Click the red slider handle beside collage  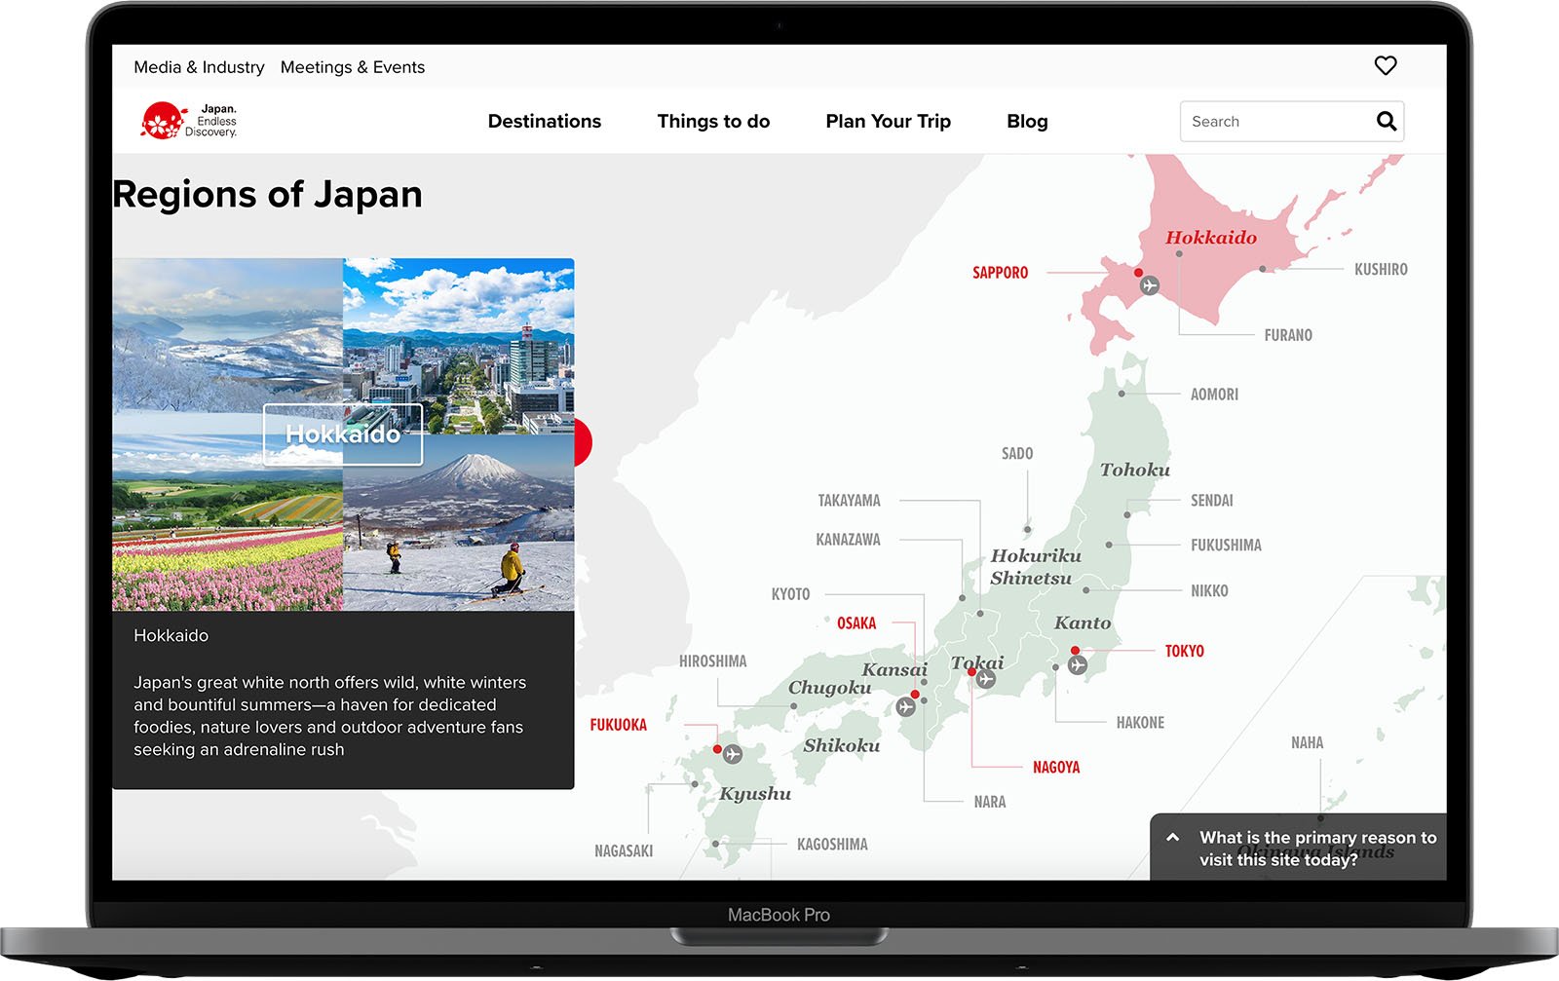click(x=583, y=442)
